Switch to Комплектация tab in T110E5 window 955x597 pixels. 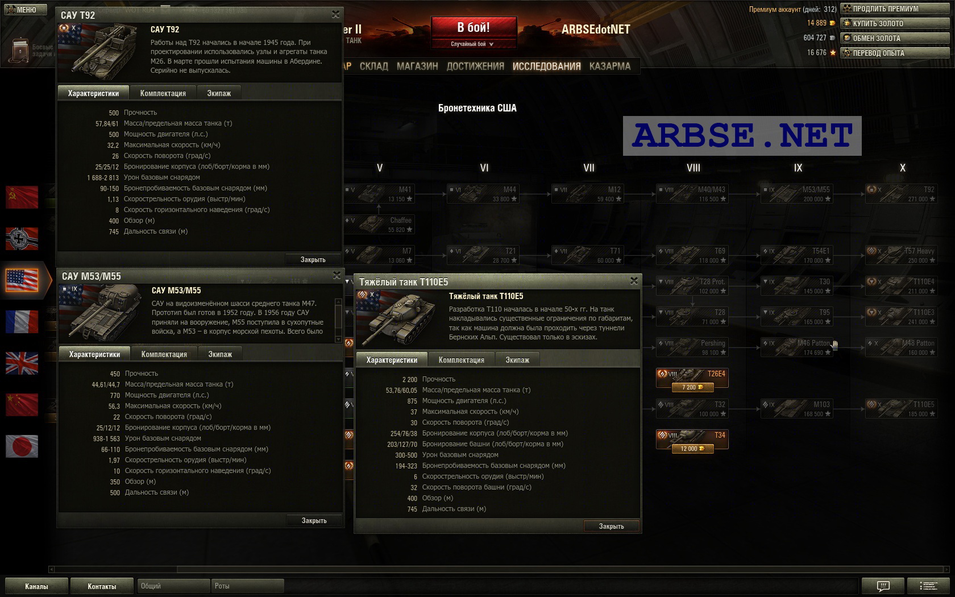click(461, 360)
